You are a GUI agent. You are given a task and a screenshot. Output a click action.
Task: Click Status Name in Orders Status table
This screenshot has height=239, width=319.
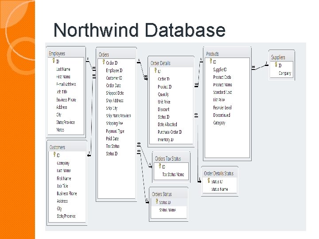tap(167, 210)
